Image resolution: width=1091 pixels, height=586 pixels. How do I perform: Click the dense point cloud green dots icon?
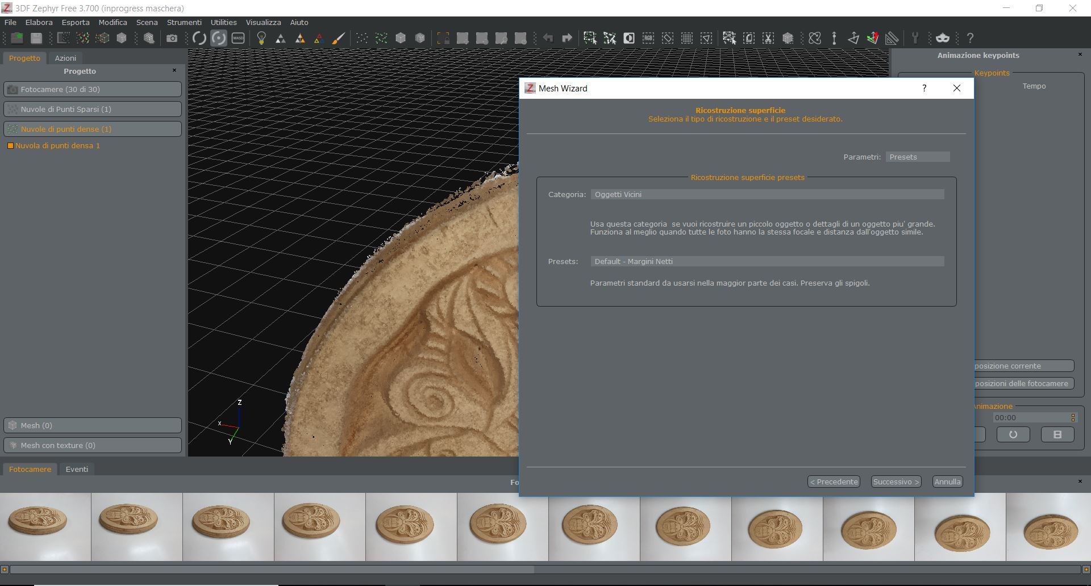[381, 38]
